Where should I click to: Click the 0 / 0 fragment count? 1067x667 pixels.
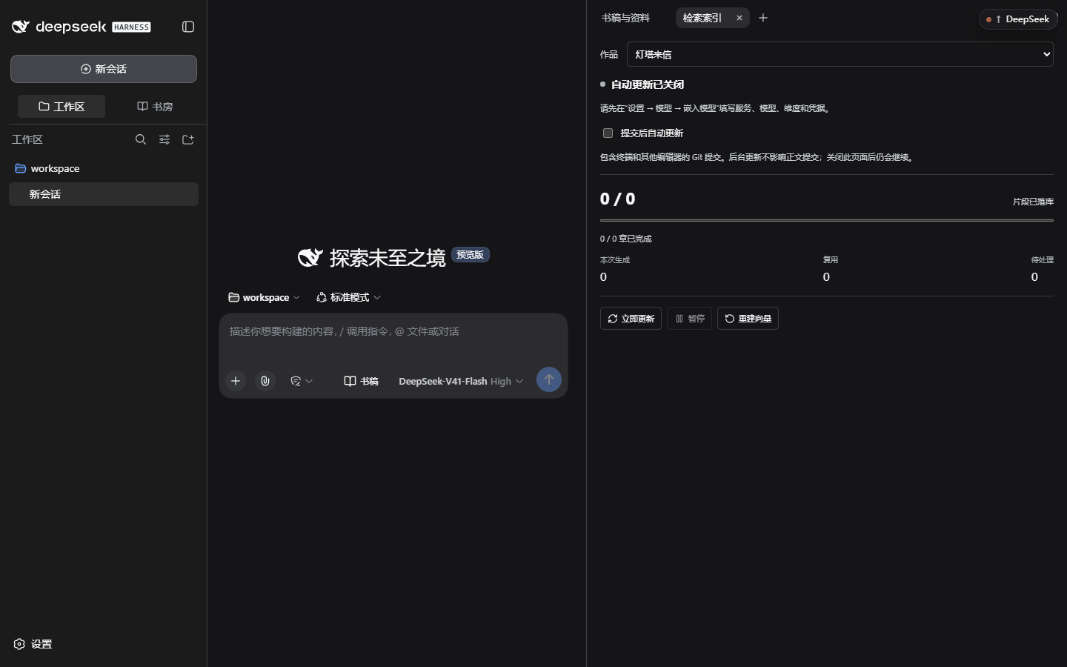618,199
